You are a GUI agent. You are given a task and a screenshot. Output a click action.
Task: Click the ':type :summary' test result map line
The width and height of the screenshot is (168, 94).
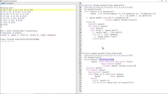click(28, 35)
